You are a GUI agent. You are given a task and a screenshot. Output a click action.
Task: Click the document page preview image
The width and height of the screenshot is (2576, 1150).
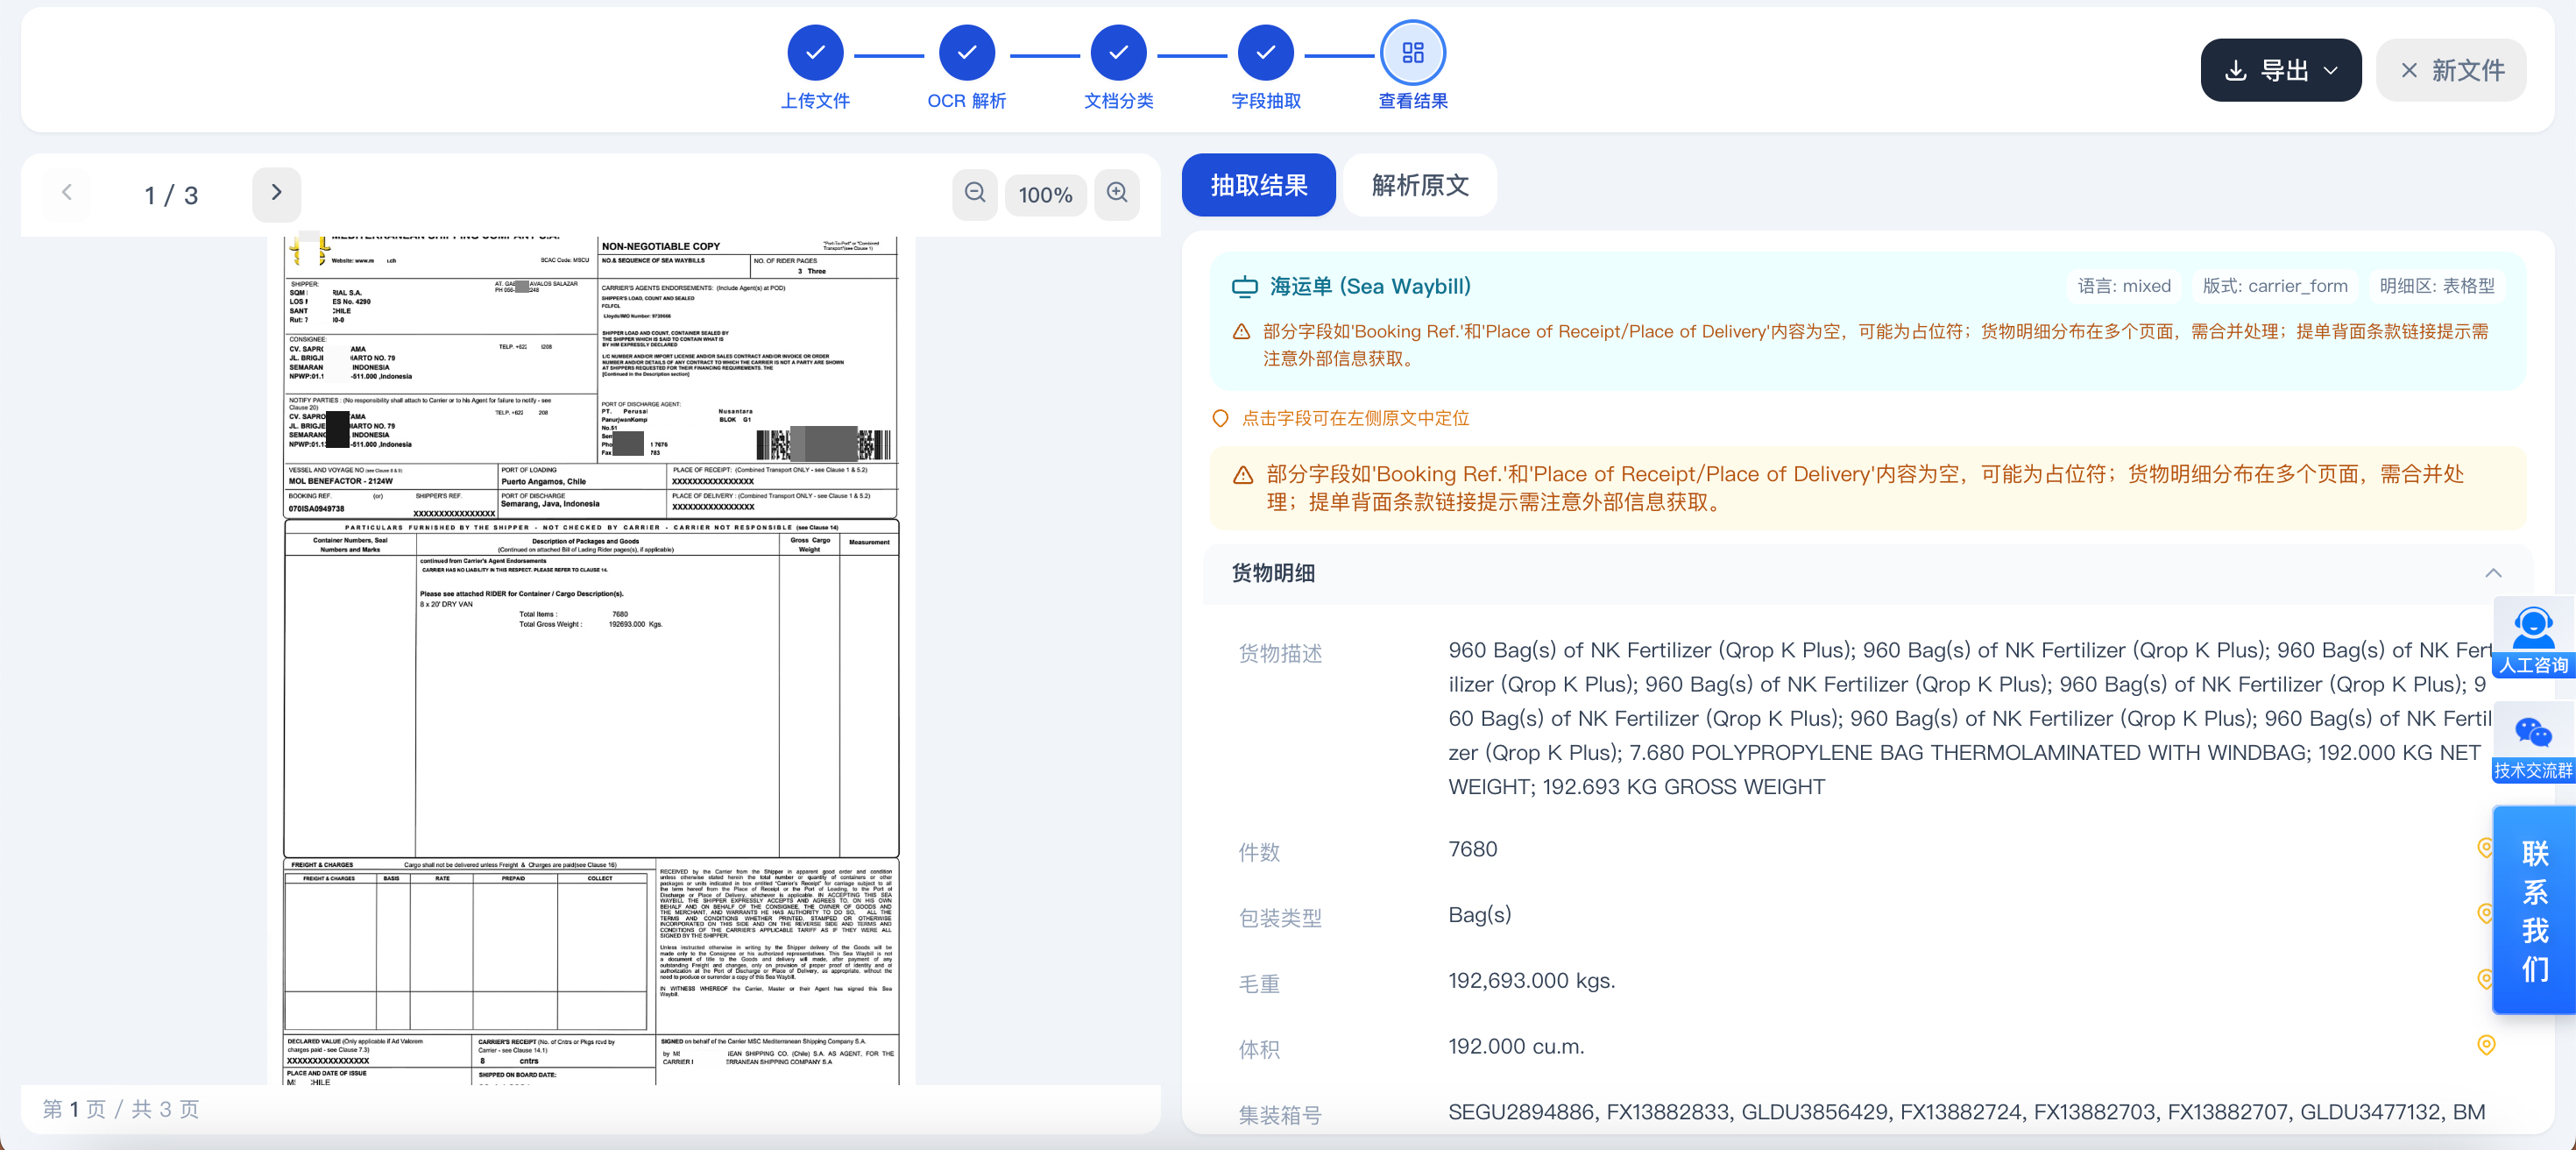pyautogui.click(x=591, y=660)
